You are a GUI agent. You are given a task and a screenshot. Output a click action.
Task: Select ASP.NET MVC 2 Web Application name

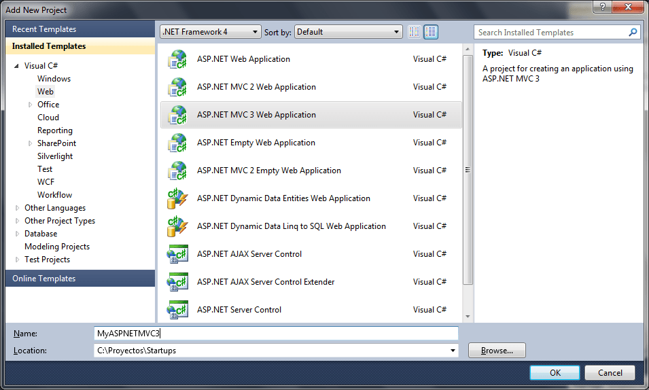click(256, 87)
